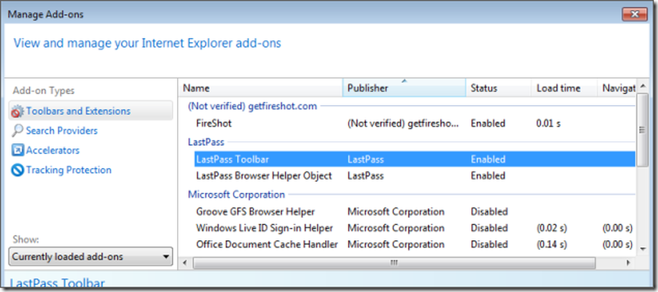The height and width of the screenshot is (292, 658).
Task: Click the horizontal scrollbar right arrow
Action: coord(628,263)
